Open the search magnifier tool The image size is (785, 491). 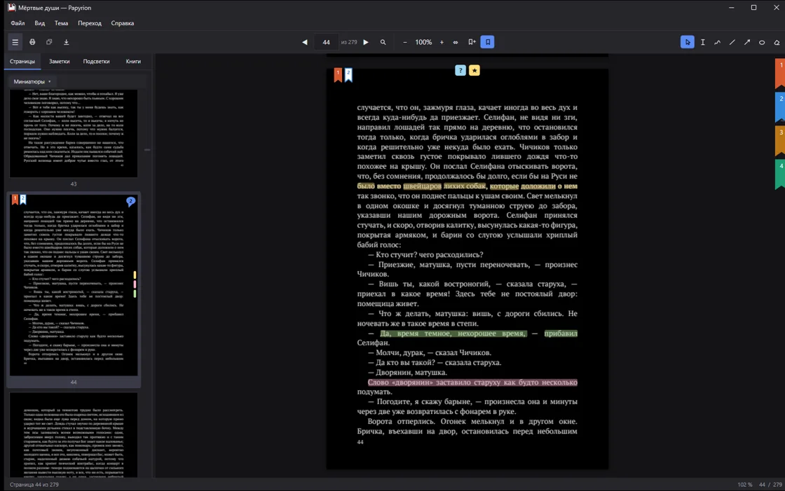[x=383, y=42]
